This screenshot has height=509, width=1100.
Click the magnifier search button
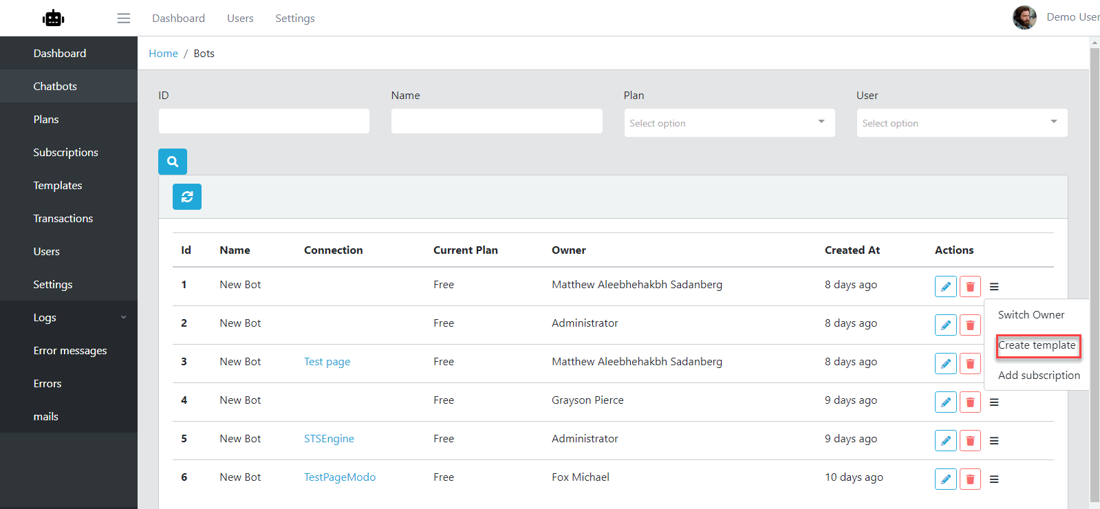pyautogui.click(x=173, y=162)
